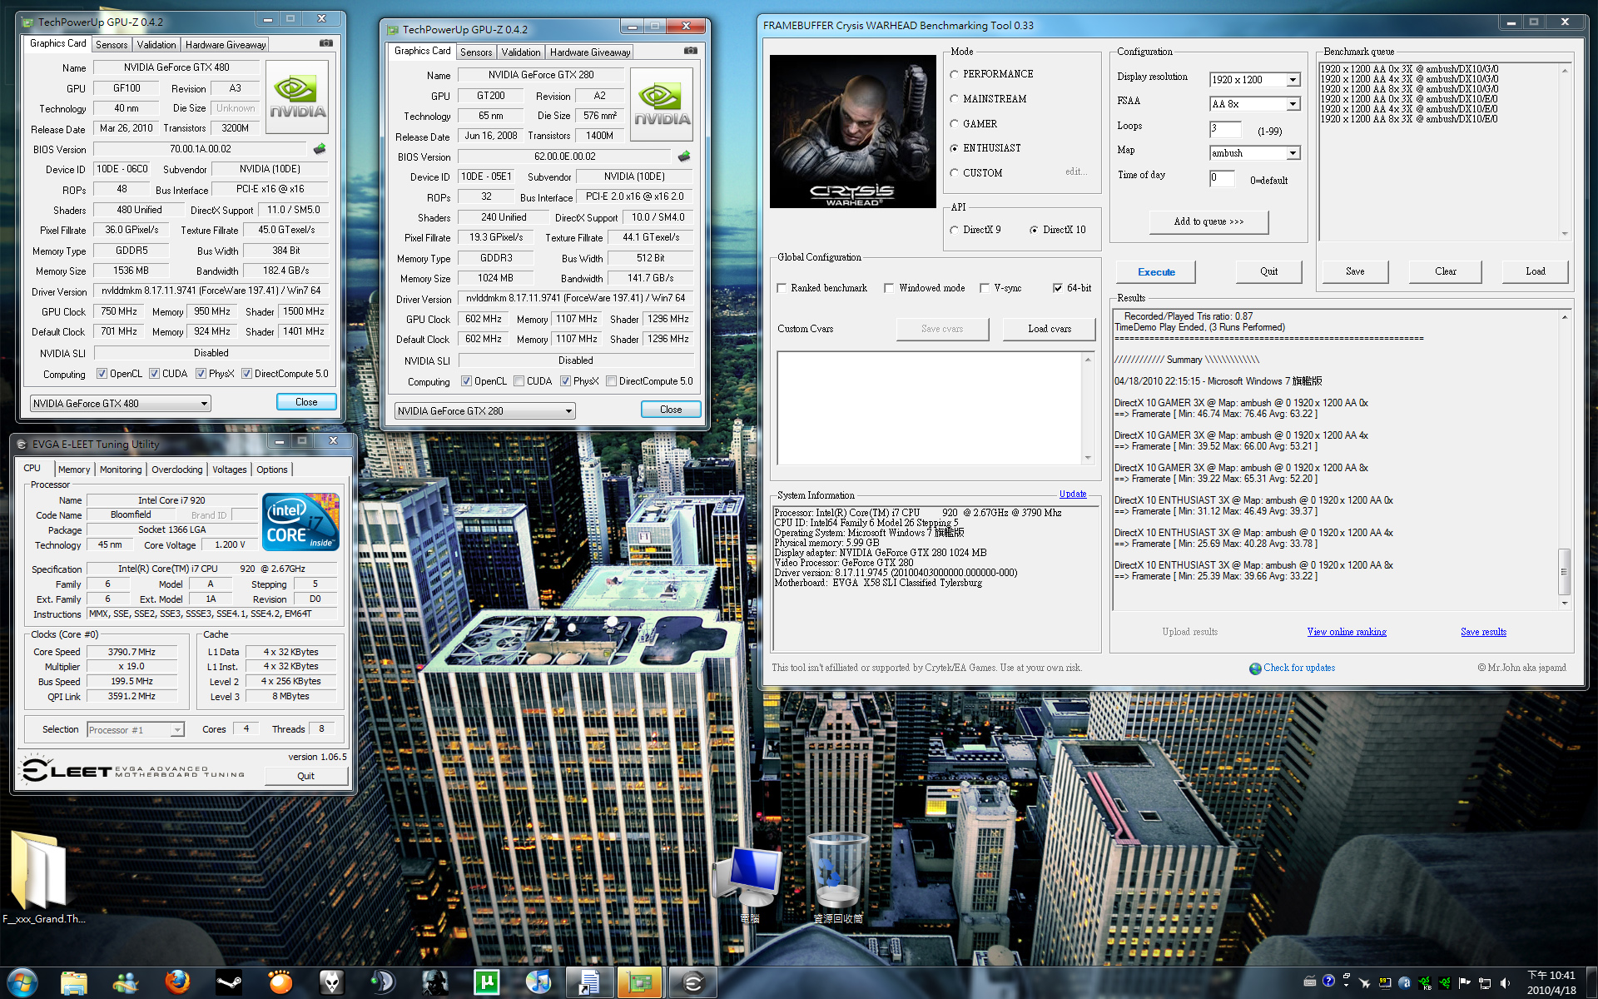Click the NVIDIA logo in GTX 280 GPU-Z

pos(662,105)
